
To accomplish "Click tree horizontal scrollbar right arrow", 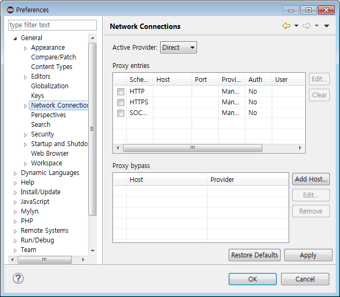I will 84,260.
